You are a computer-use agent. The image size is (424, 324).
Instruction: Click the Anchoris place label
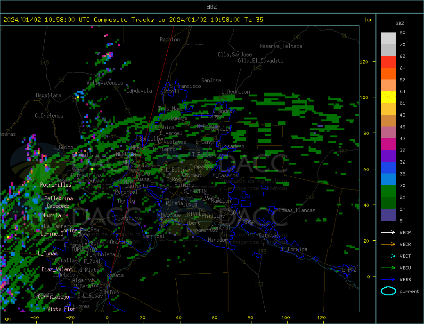(x=121, y=242)
